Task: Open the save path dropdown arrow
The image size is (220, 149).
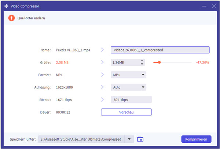Action: 129,139
